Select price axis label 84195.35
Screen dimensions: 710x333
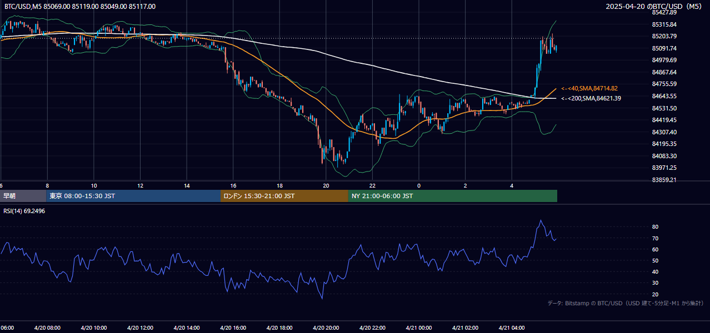point(664,144)
